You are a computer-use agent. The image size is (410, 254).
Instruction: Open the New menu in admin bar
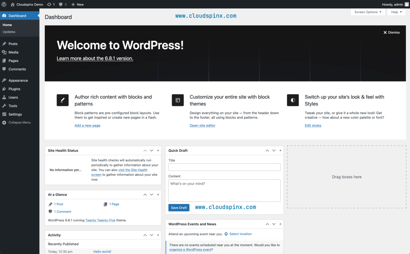tap(77, 4)
